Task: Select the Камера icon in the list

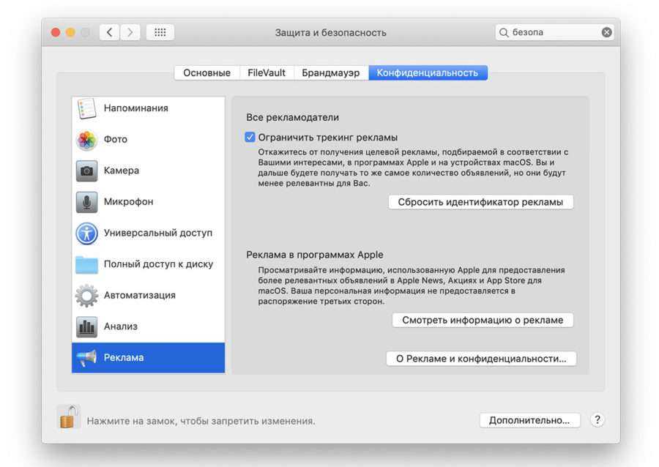Action: 87,171
